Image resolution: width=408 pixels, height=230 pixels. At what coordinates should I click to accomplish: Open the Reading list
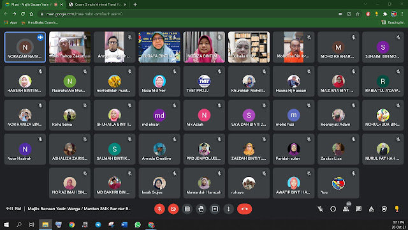[x=393, y=22]
